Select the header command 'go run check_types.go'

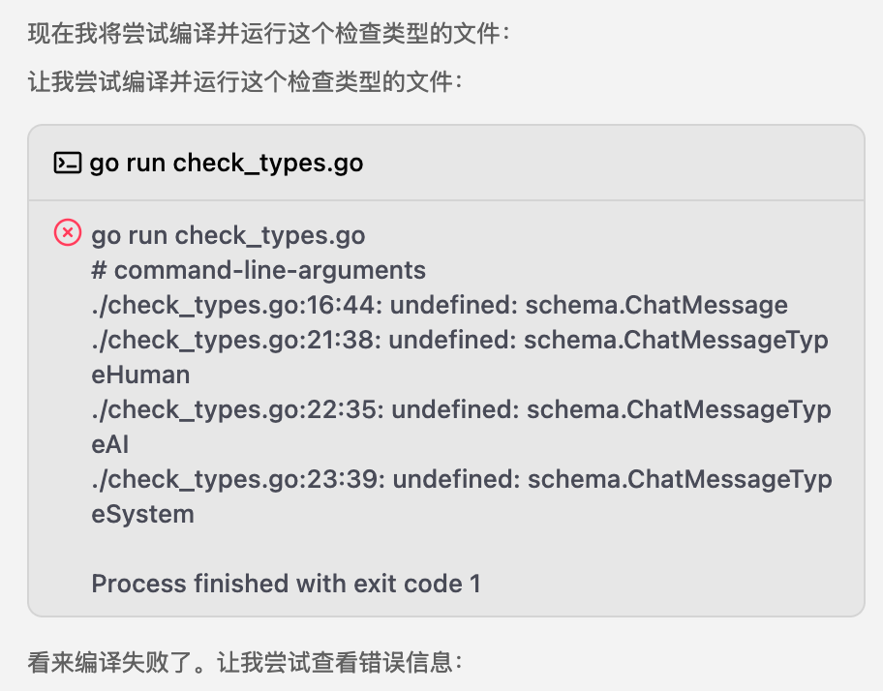(227, 164)
